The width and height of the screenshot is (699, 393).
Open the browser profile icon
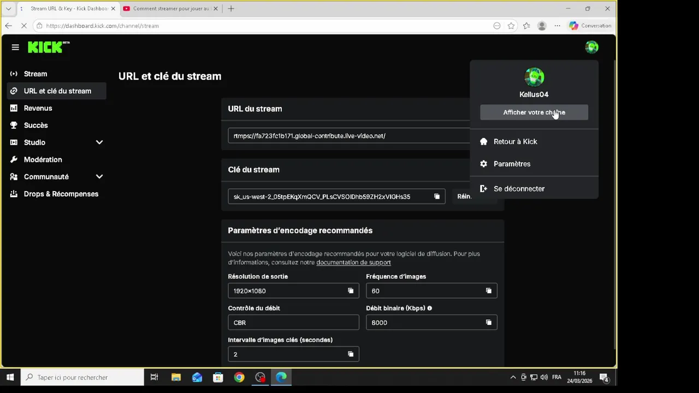(x=542, y=26)
